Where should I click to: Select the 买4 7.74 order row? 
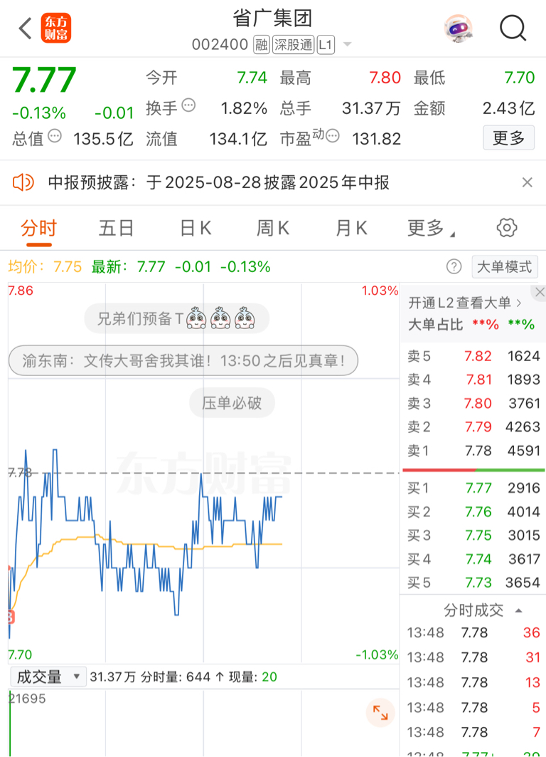click(x=473, y=559)
